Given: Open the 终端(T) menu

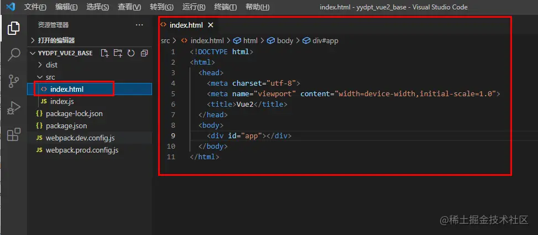Looking at the screenshot, I should click(226, 7).
